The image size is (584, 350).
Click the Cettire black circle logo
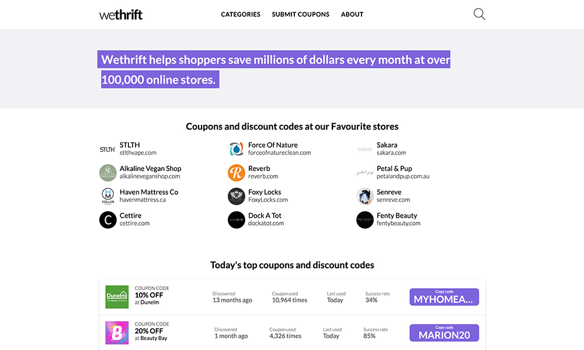pos(107,220)
